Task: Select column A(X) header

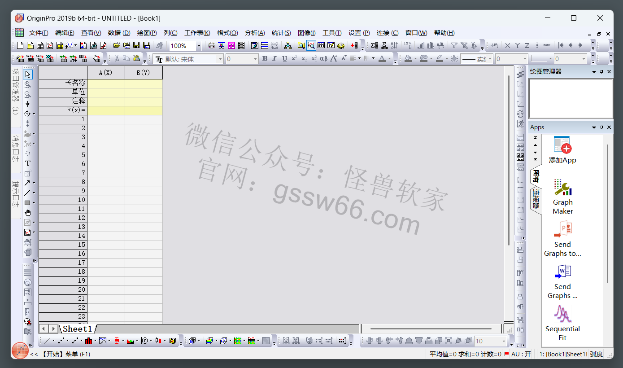Action: click(x=106, y=73)
